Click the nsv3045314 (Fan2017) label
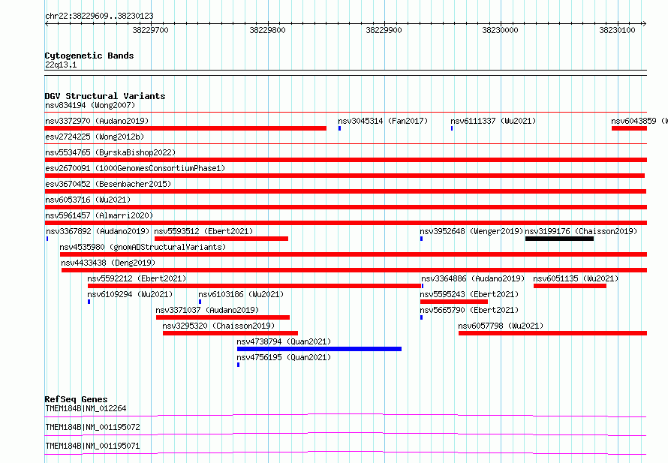The width and height of the screenshot is (668, 463). pyautogui.click(x=383, y=121)
